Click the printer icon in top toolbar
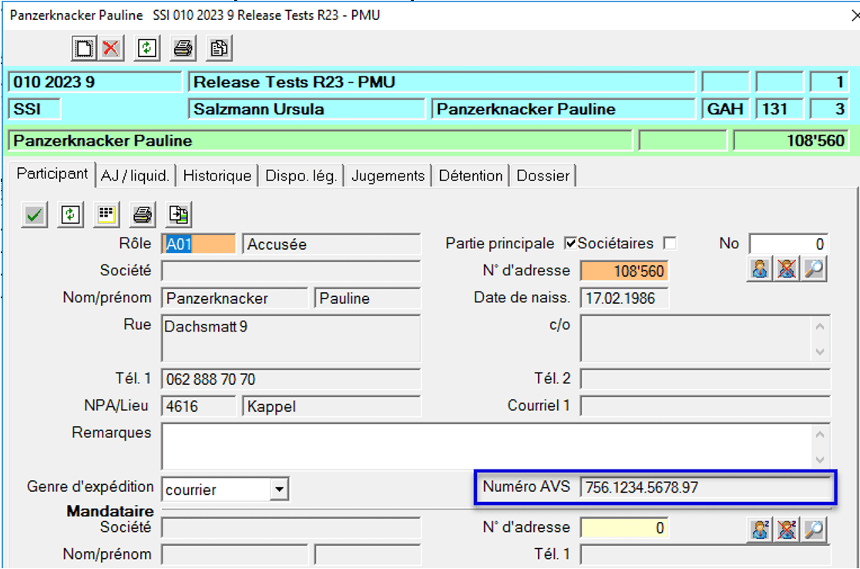The image size is (860, 569). click(x=183, y=49)
